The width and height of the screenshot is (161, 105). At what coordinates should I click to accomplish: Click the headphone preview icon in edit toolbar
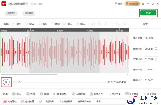tap(93, 24)
